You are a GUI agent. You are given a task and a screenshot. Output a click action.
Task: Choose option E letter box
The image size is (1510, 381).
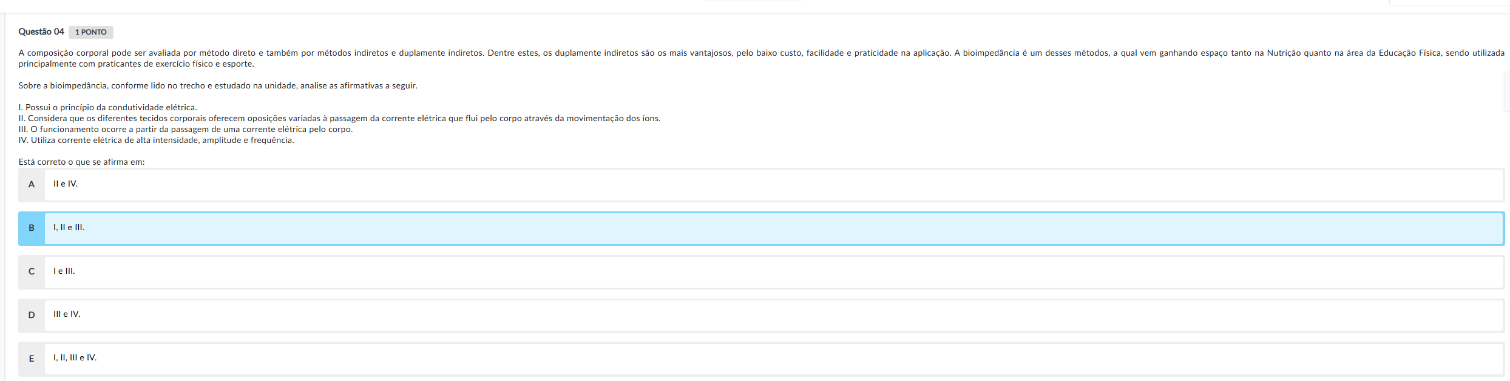[x=32, y=359]
